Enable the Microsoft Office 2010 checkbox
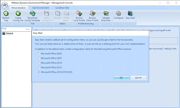Screen dimensions: 180x108 [x=39, y=63]
